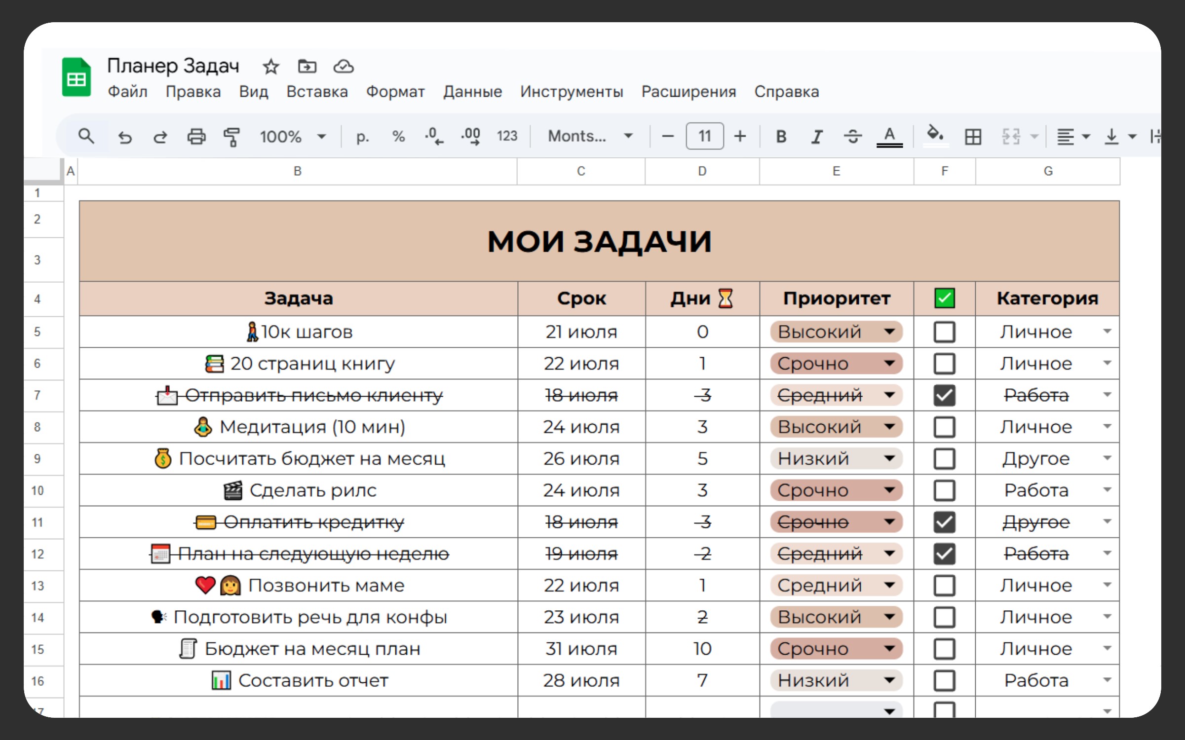Open the Правка menu
Viewport: 1185px width, 740px height.
tap(193, 92)
